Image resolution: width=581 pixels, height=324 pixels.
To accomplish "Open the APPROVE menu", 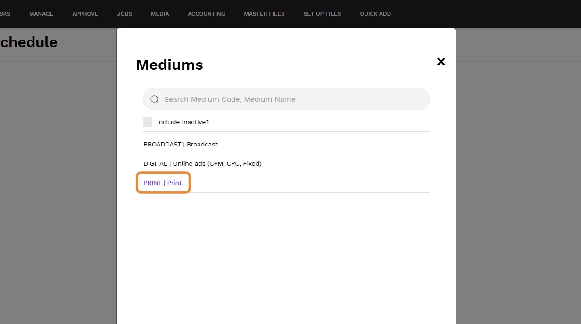I will 85,14.
